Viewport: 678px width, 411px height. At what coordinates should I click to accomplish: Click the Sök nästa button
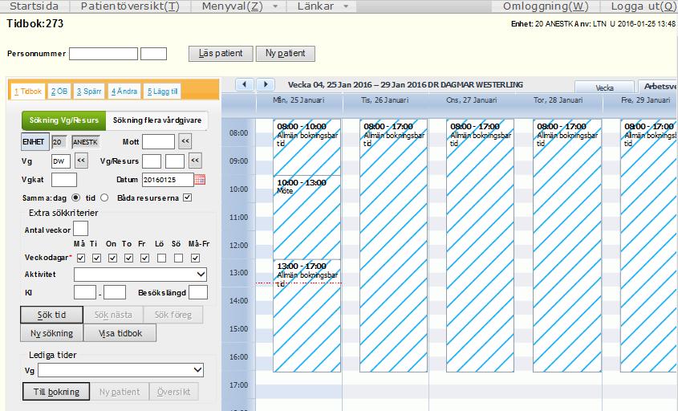click(x=113, y=315)
